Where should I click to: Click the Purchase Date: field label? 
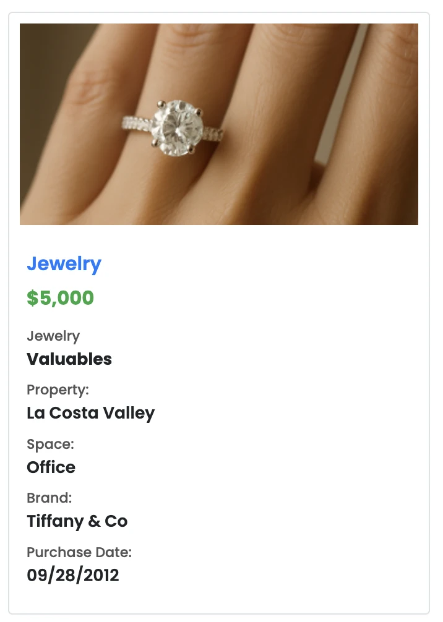[x=79, y=552]
